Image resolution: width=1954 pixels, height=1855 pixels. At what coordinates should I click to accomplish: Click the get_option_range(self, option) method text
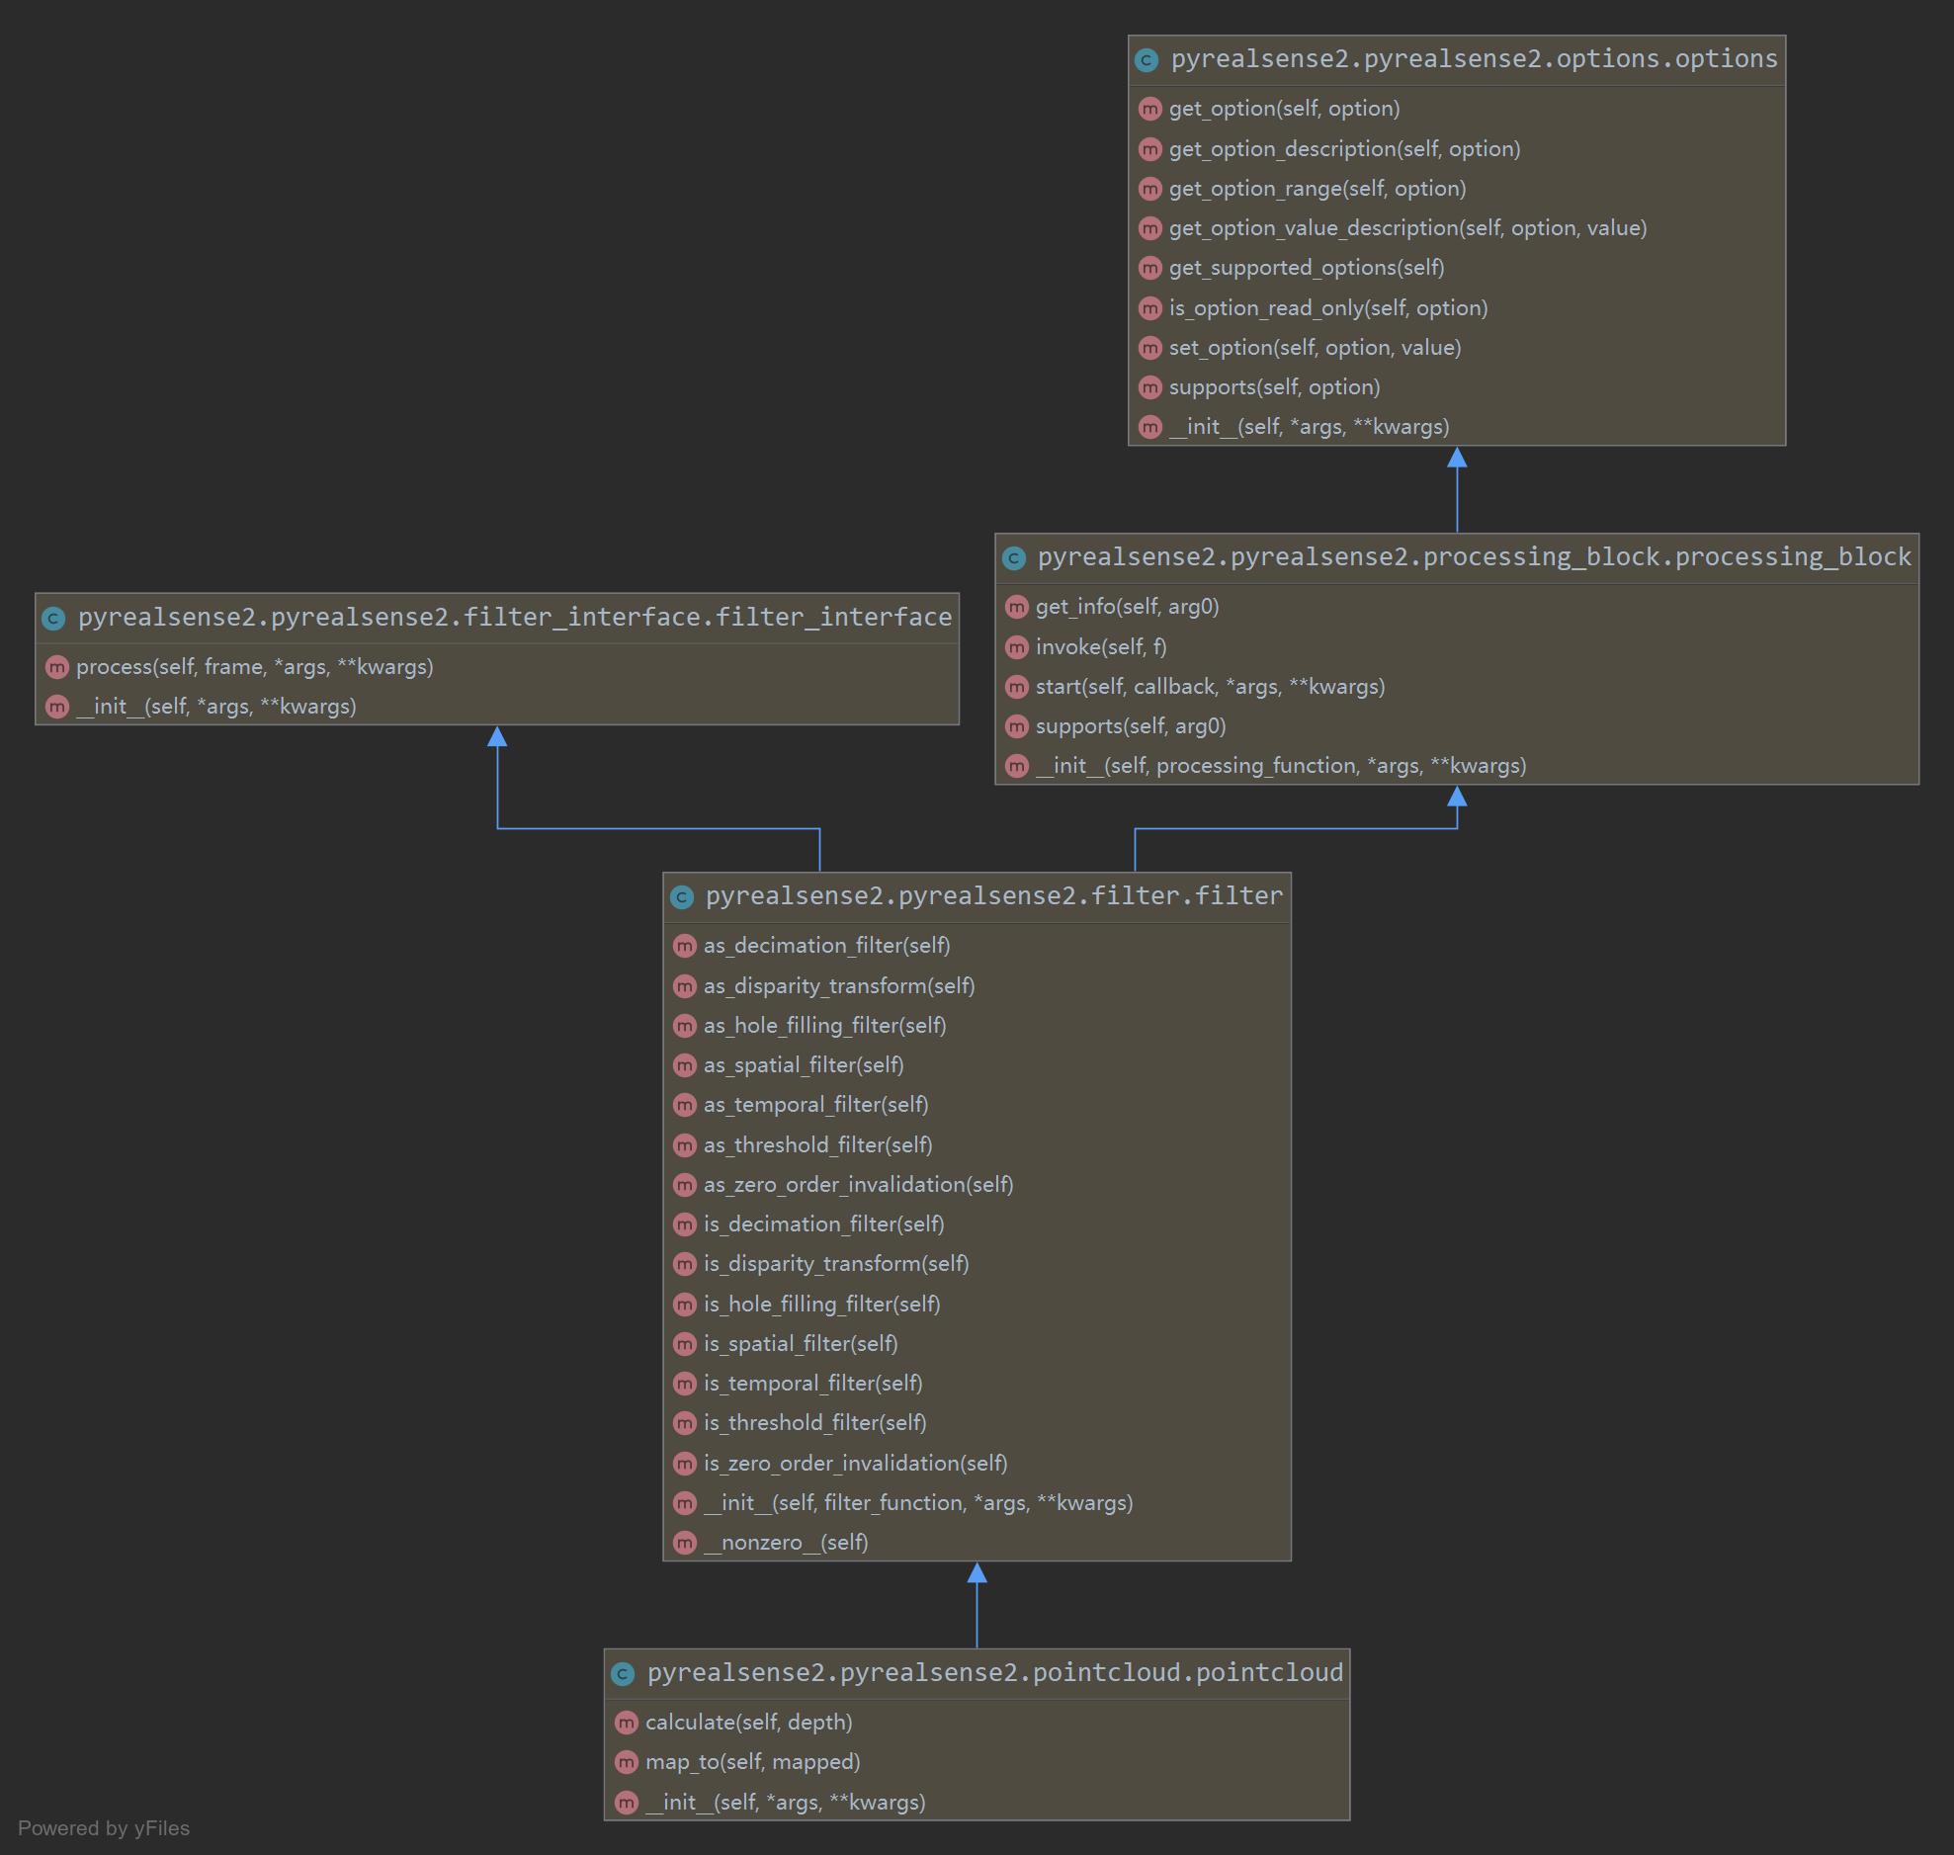point(1317,189)
